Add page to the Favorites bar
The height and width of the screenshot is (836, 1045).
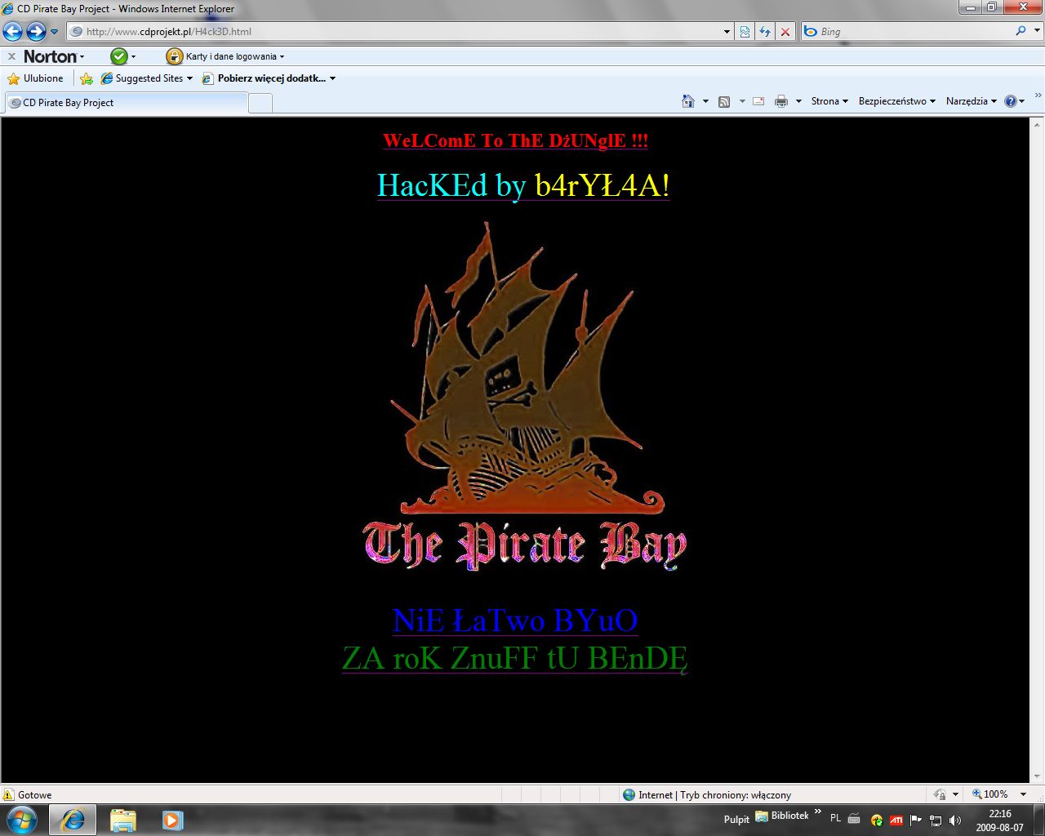(87, 78)
